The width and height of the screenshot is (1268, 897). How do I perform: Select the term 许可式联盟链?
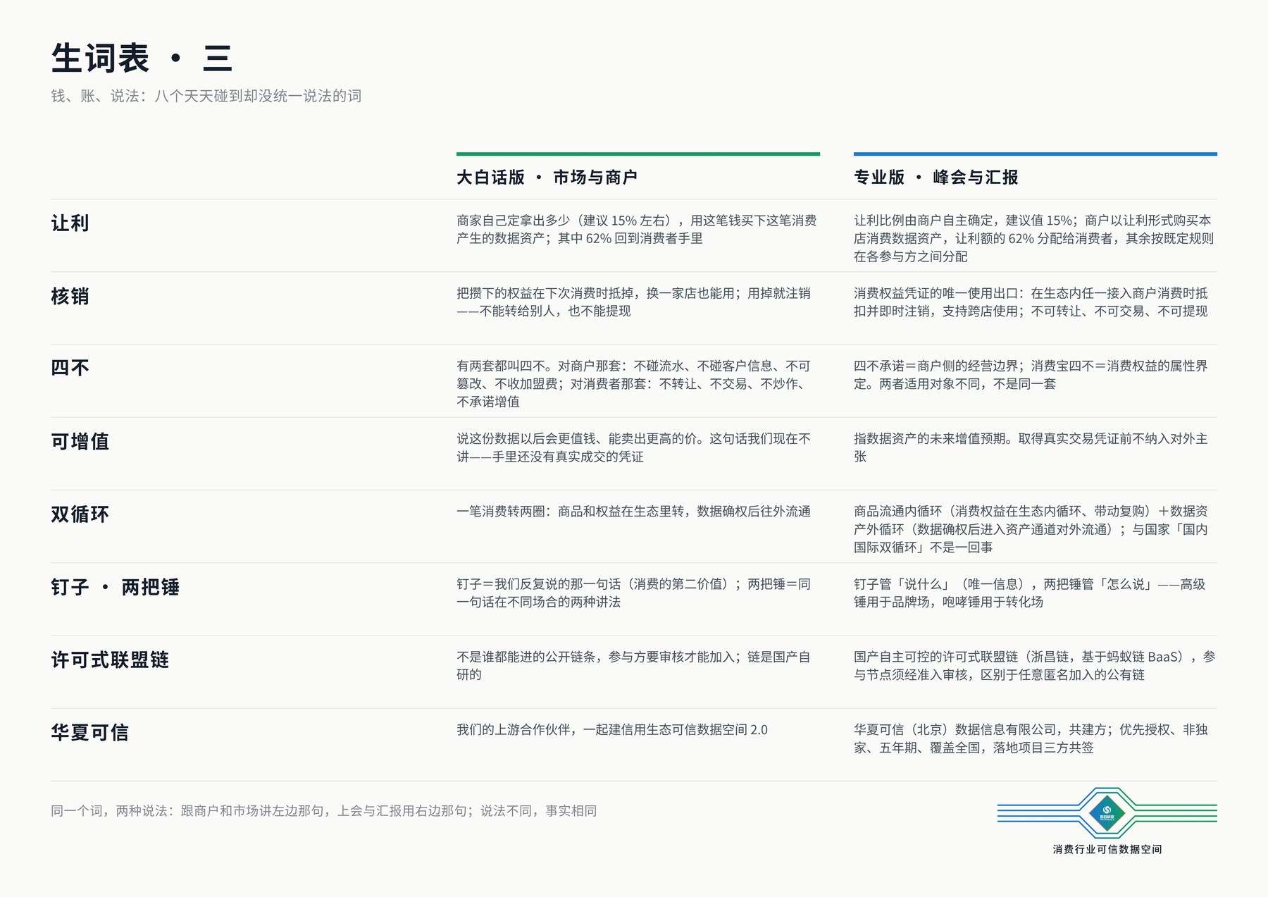(110, 660)
